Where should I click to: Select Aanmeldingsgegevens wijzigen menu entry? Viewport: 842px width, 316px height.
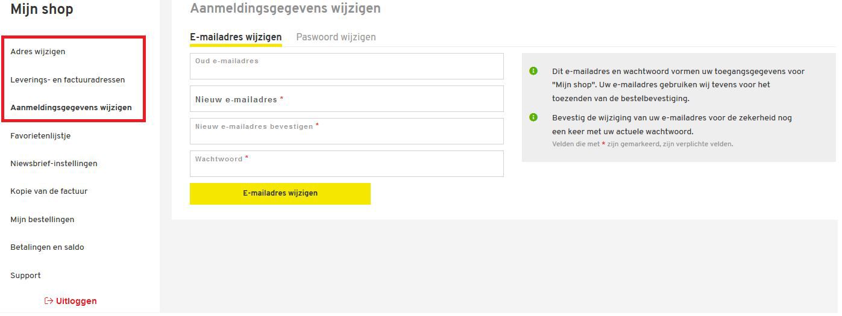click(x=71, y=108)
